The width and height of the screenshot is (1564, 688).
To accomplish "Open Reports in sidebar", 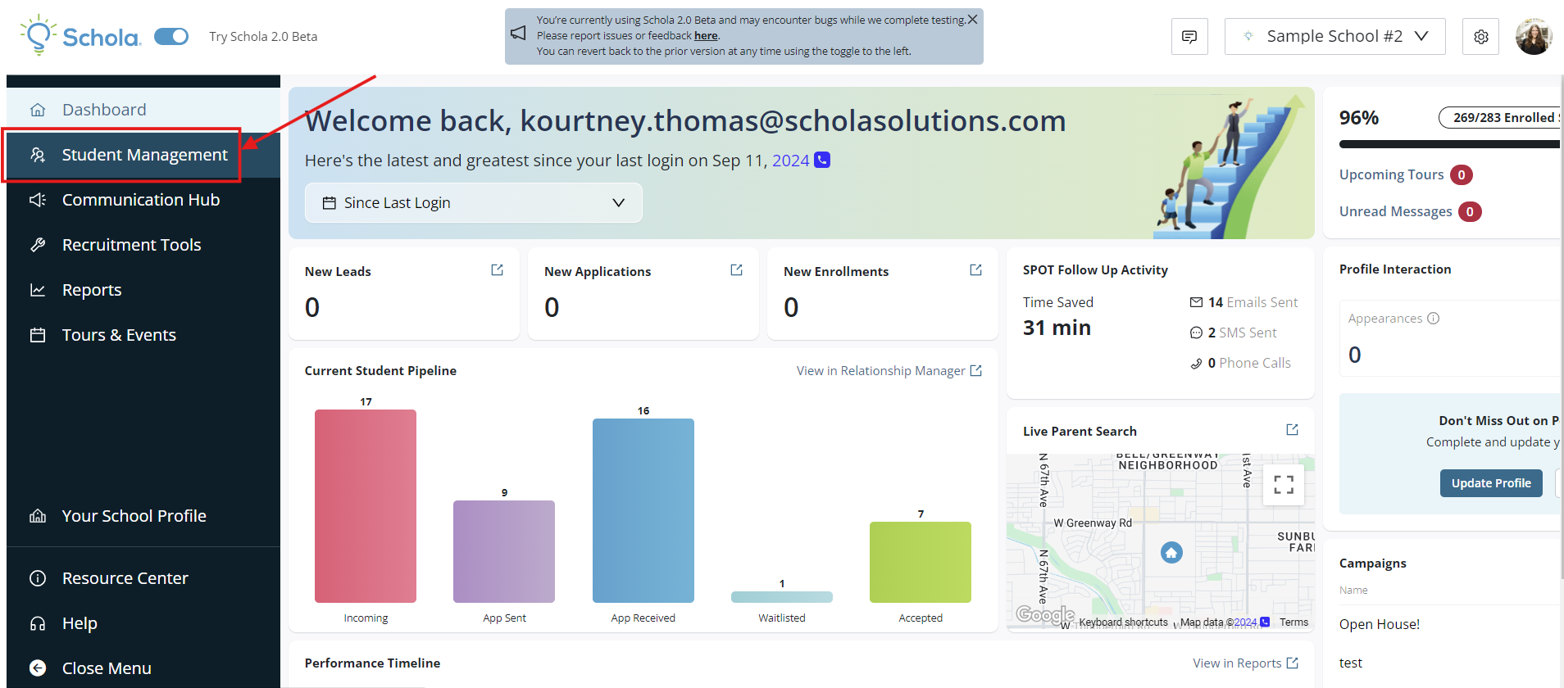I will (143, 290).
